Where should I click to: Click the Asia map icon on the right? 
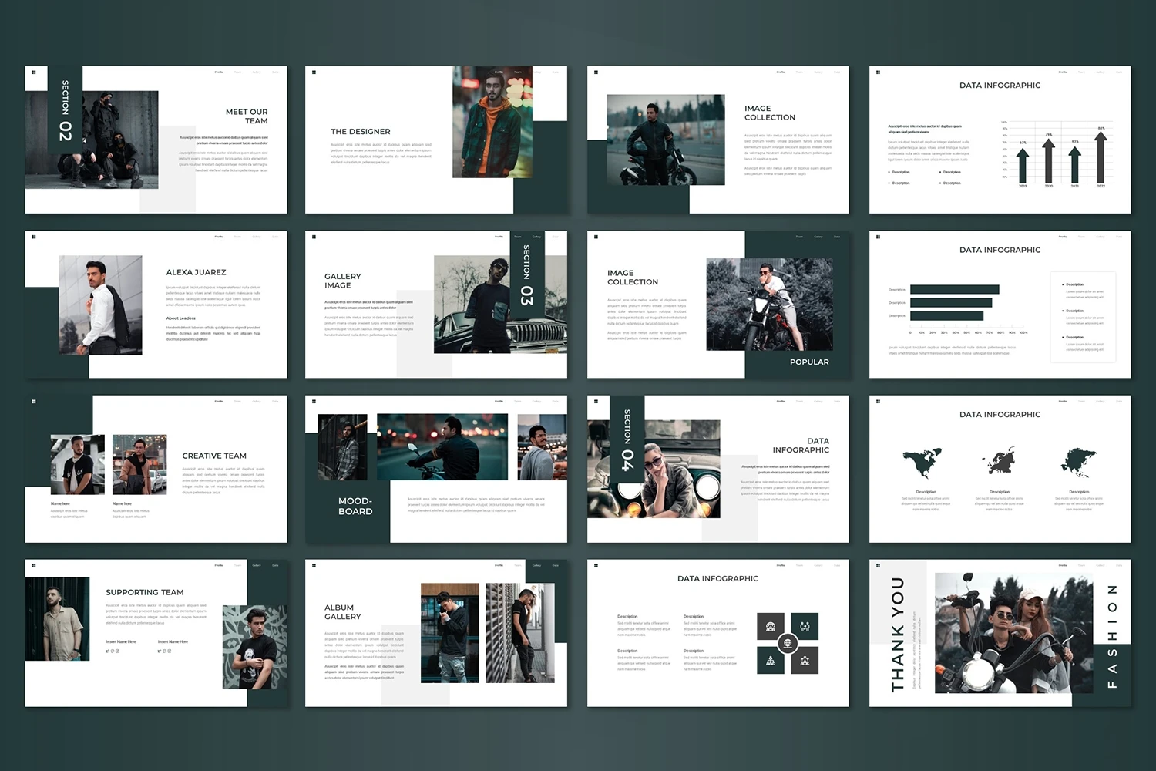tap(1079, 462)
